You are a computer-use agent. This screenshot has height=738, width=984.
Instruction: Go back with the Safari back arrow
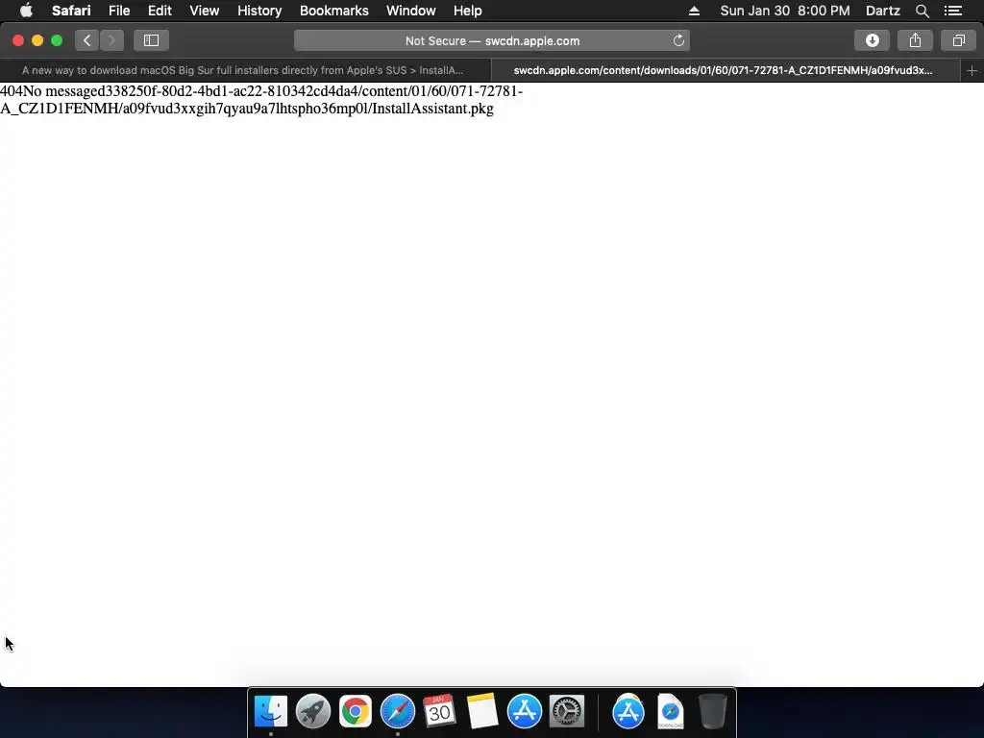[x=87, y=40]
